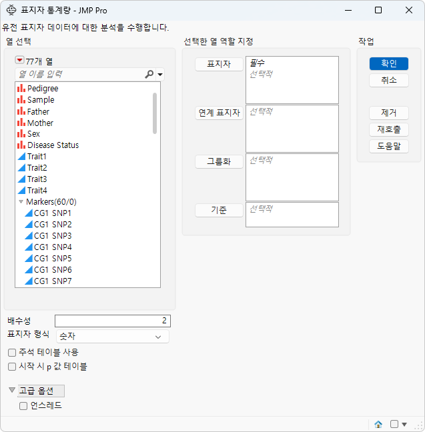Click the nominal icon beside Sex
Screen dimensions: 425x432
(21, 133)
